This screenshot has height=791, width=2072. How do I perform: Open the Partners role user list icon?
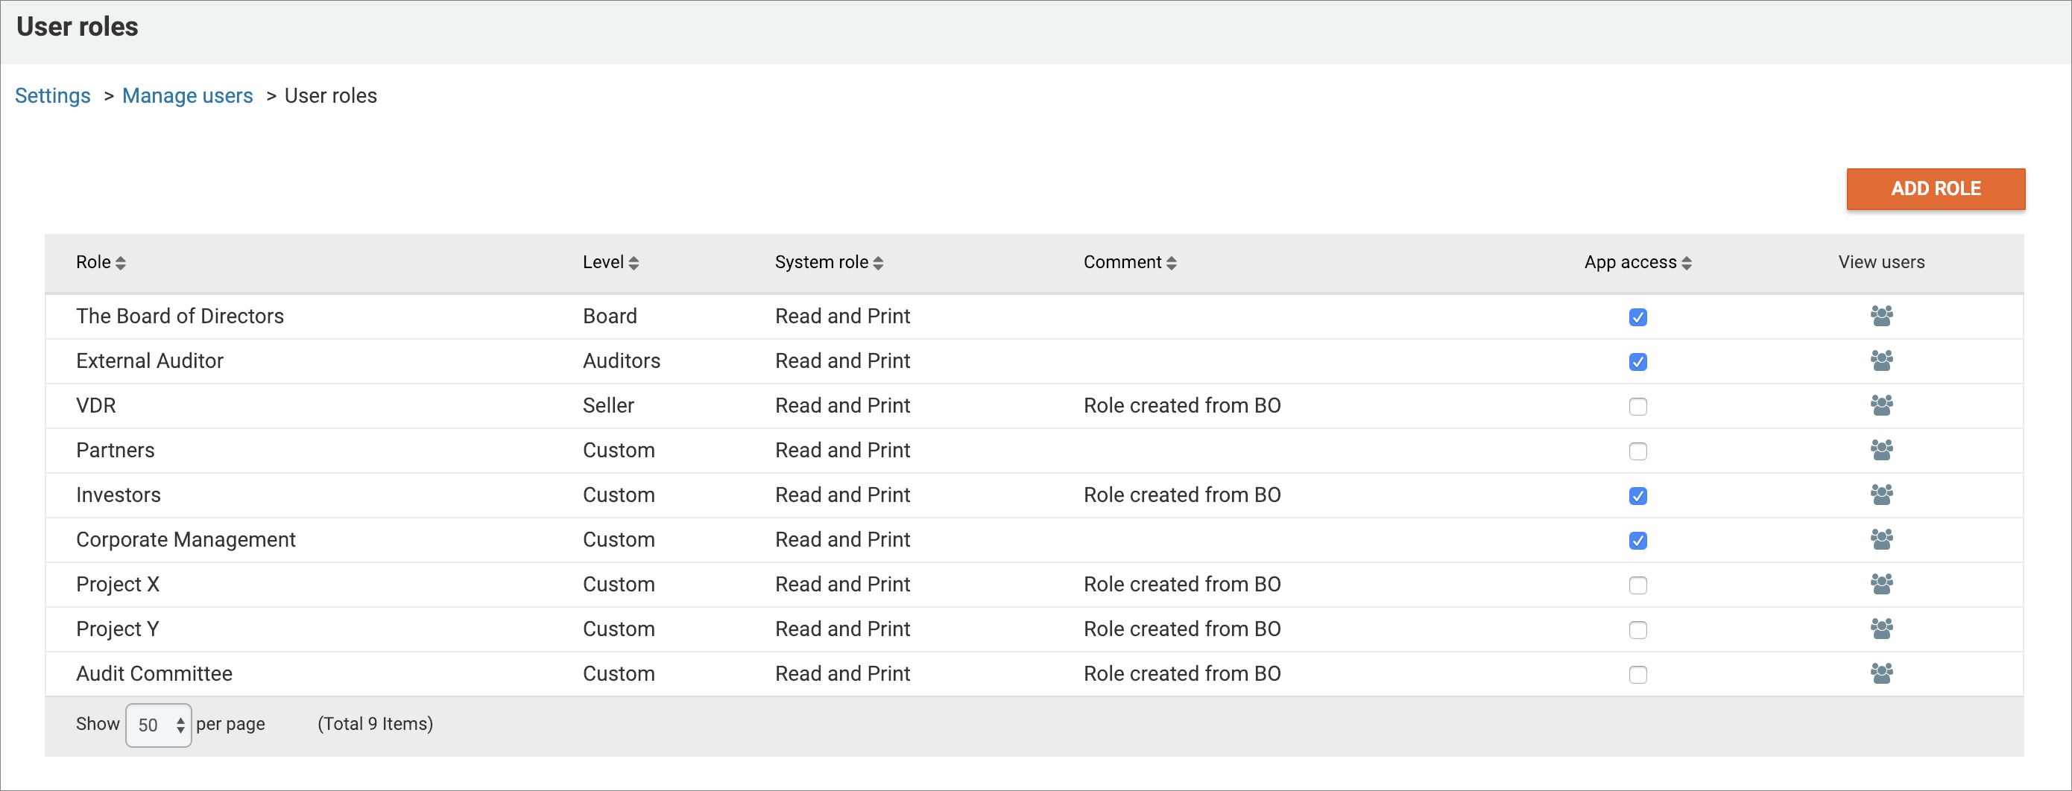pos(1882,450)
